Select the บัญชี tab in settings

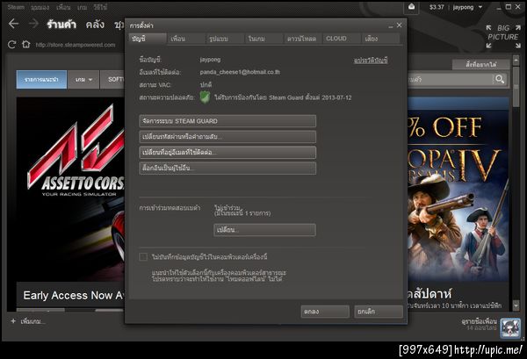[x=148, y=39]
